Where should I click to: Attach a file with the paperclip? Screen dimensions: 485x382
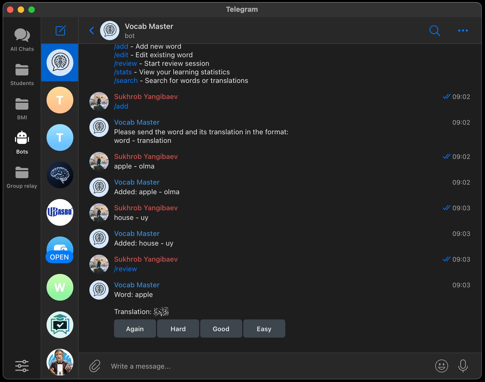pos(95,366)
